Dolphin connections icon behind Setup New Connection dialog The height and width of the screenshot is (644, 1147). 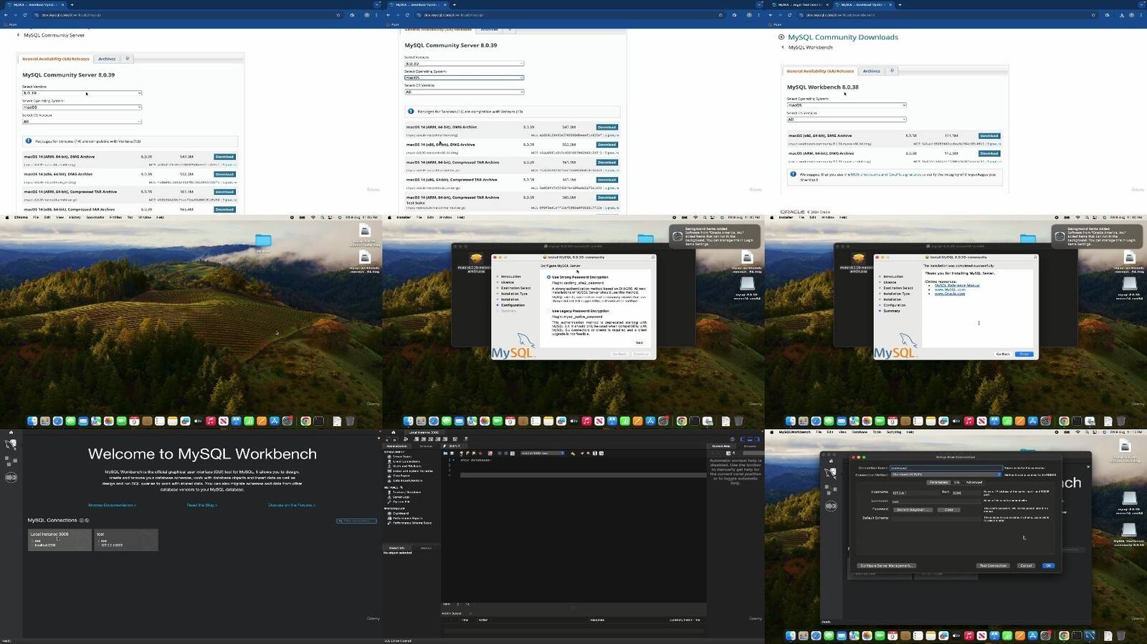pos(830,473)
